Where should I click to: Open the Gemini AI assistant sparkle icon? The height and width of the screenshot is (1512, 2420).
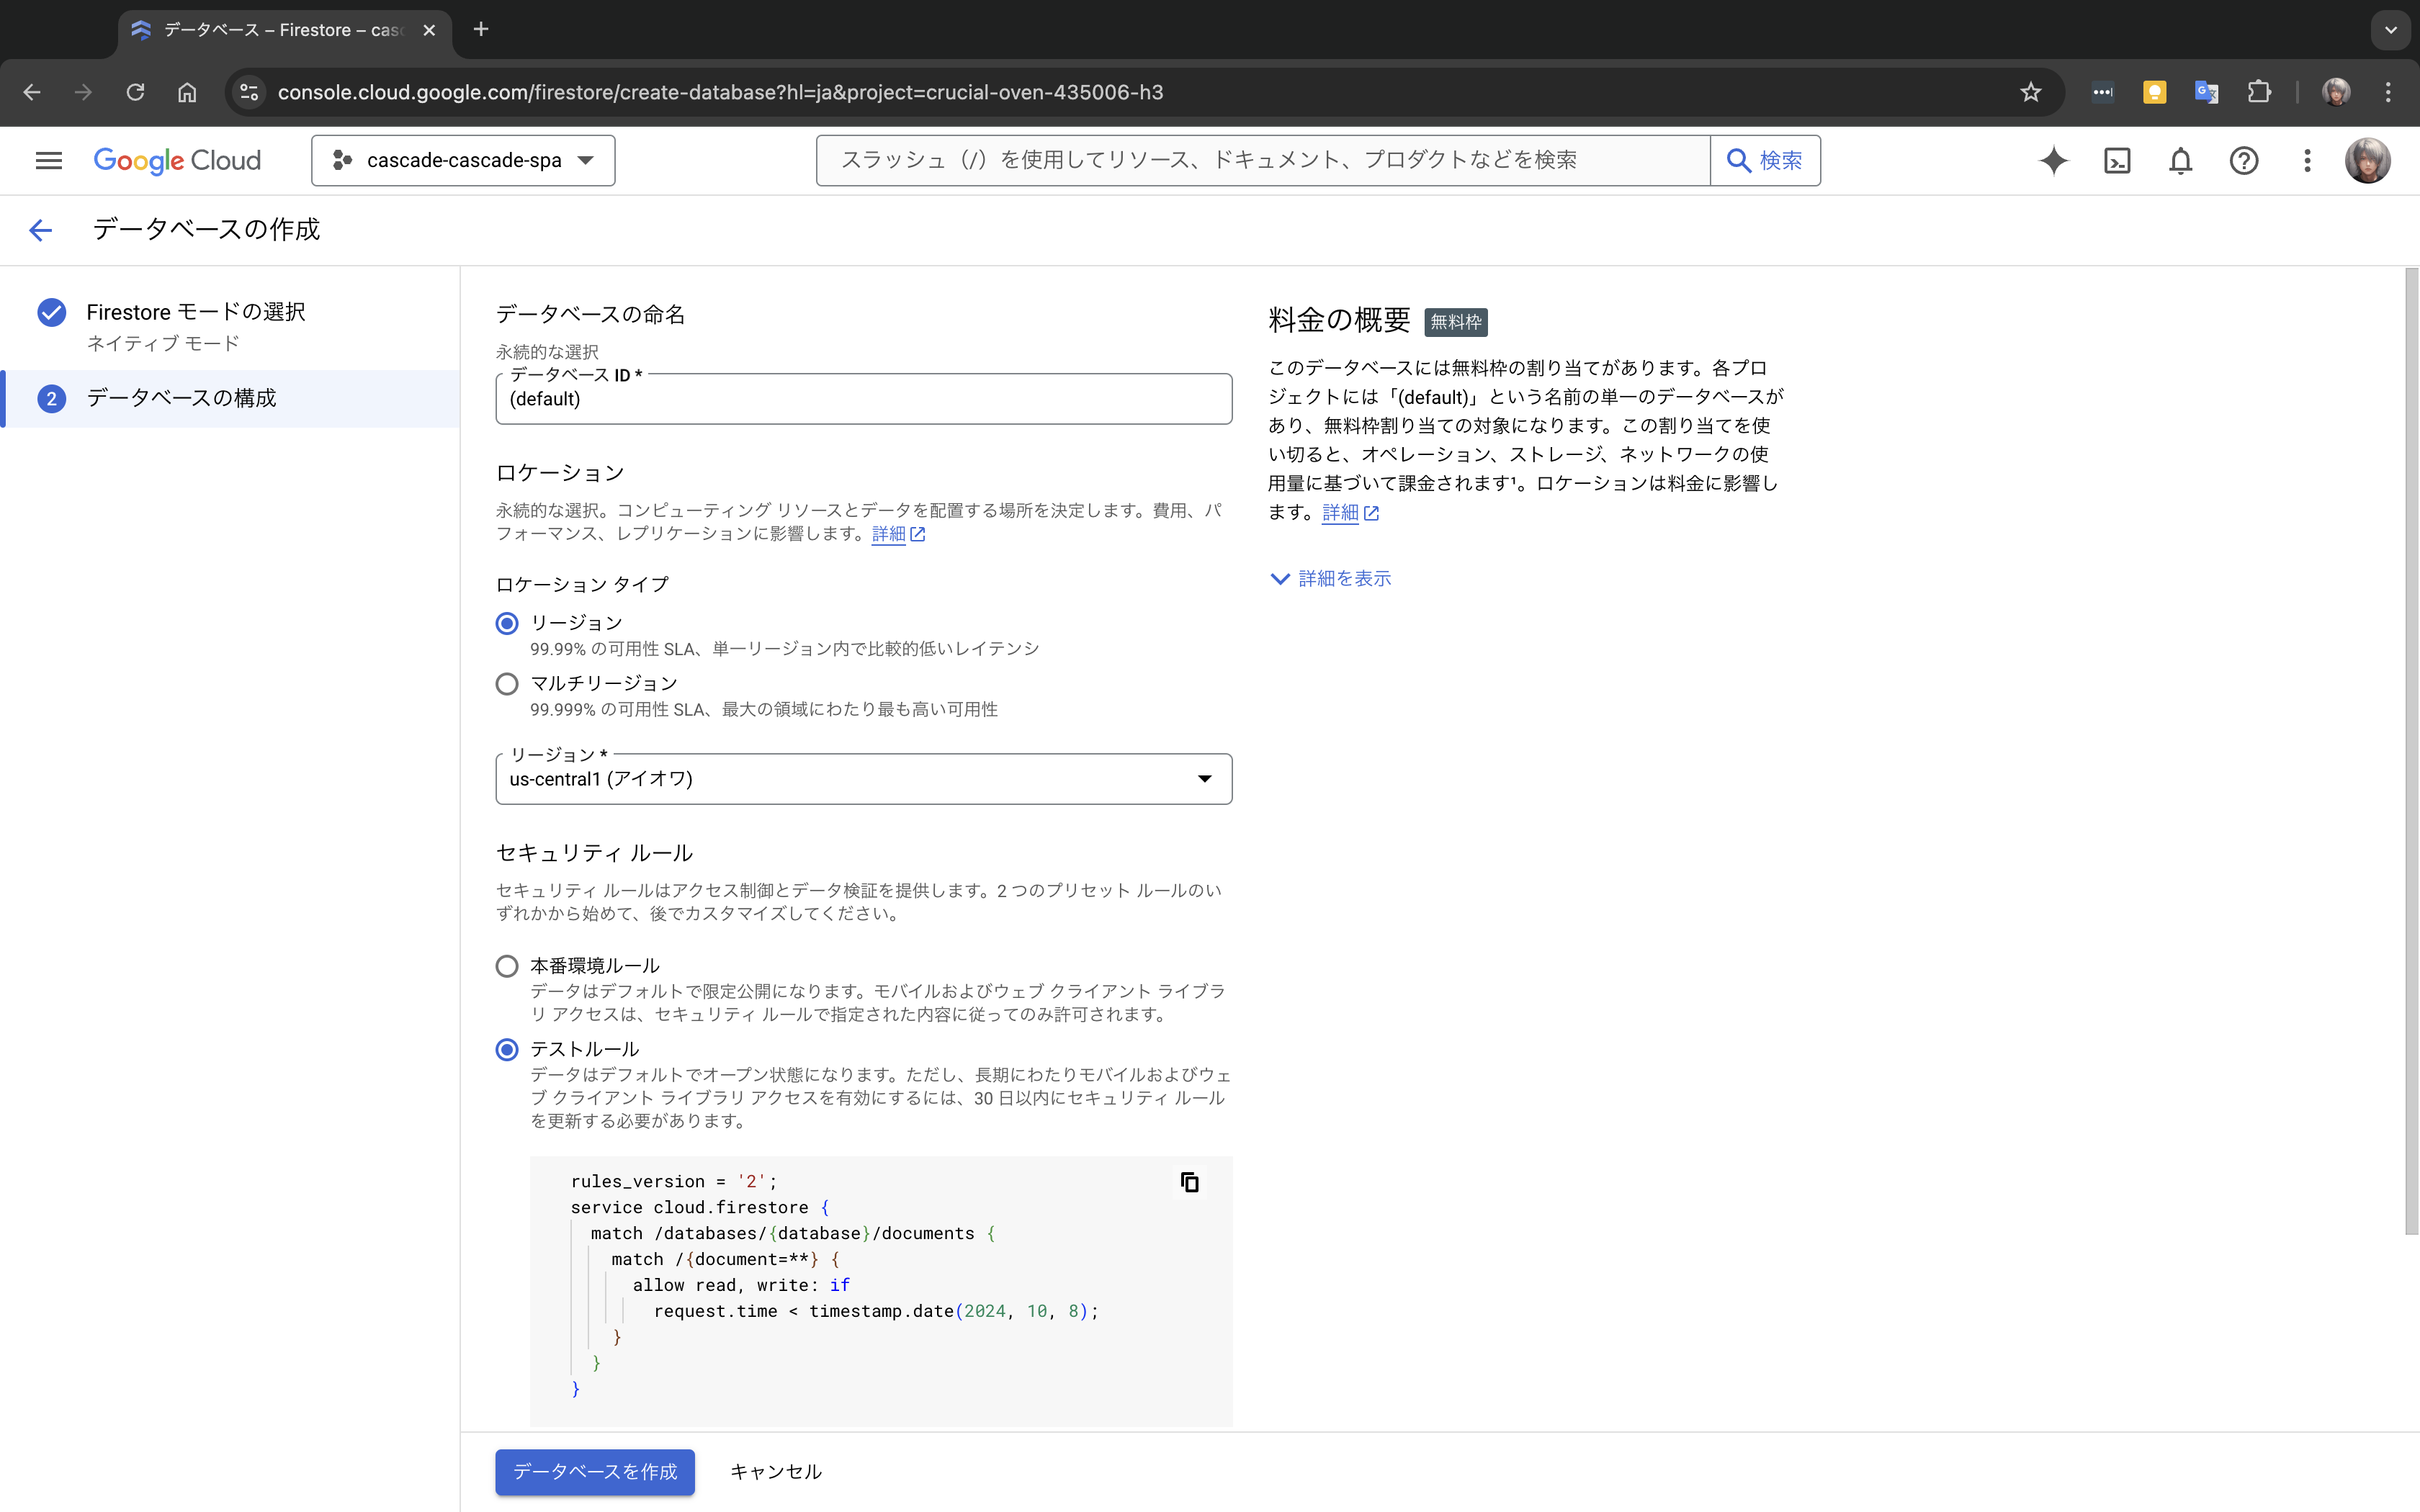pos(2053,161)
